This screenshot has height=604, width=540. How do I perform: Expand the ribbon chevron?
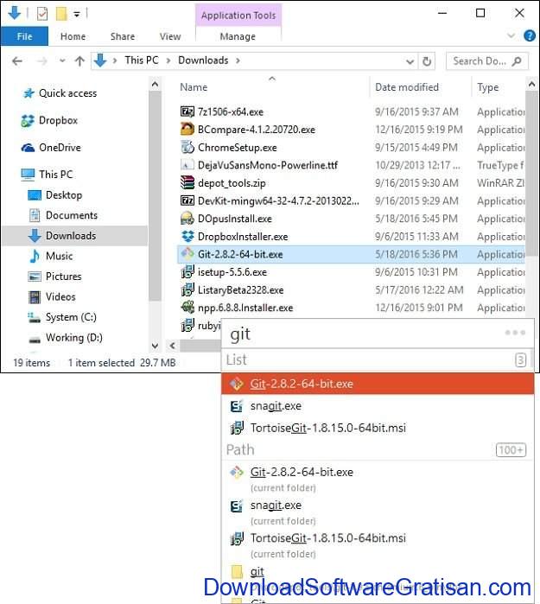pos(511,35)
